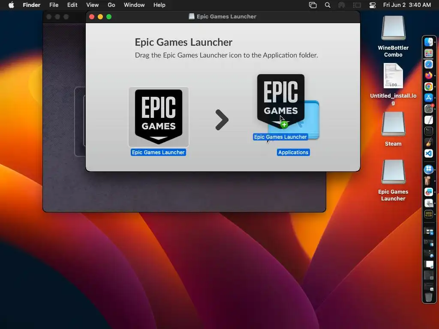
Task: Launch Visual Studio Code from the Dock
Action: click(x=429, y=153)
